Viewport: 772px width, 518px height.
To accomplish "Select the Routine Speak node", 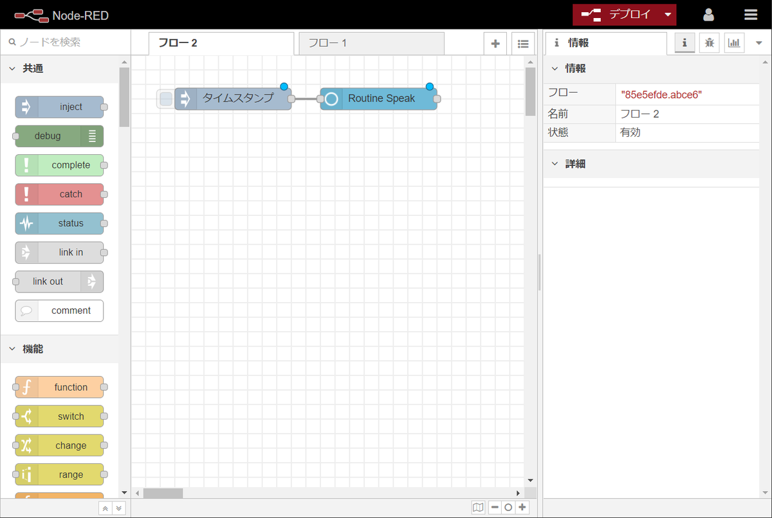I will (379, 99).
